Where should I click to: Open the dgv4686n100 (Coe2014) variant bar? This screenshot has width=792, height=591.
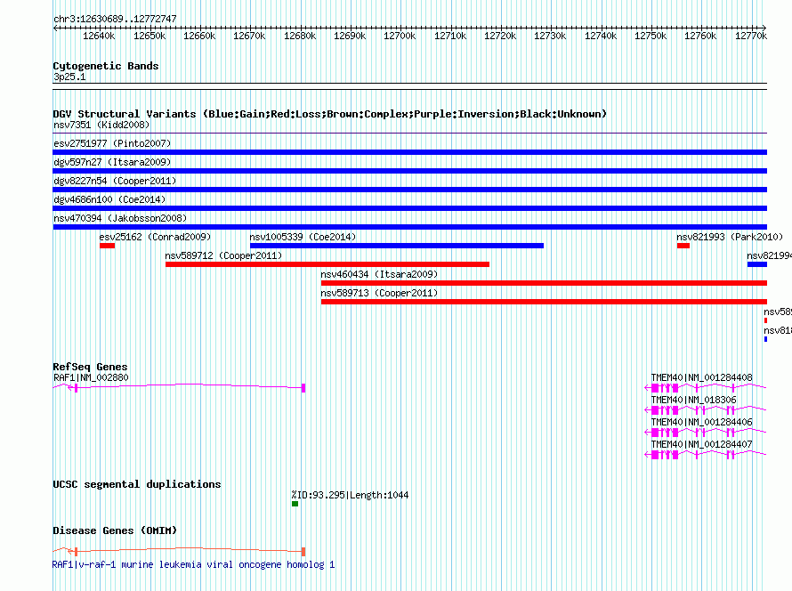pyautogui.click(x=409, y=208)
